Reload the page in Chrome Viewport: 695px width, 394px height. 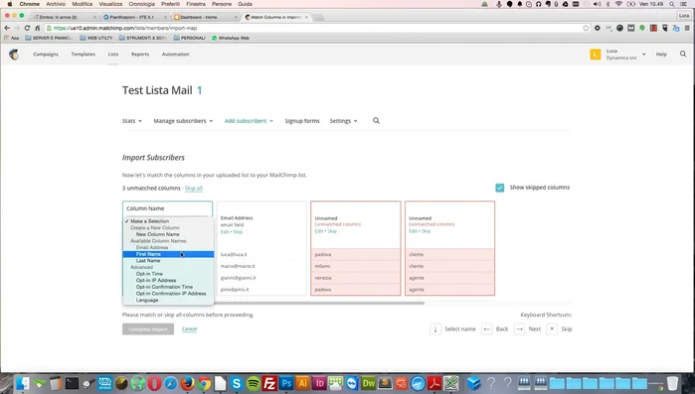click(x=27, y=28)
